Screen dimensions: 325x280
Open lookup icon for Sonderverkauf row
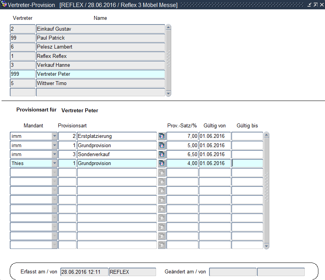(x=162, y=154)
